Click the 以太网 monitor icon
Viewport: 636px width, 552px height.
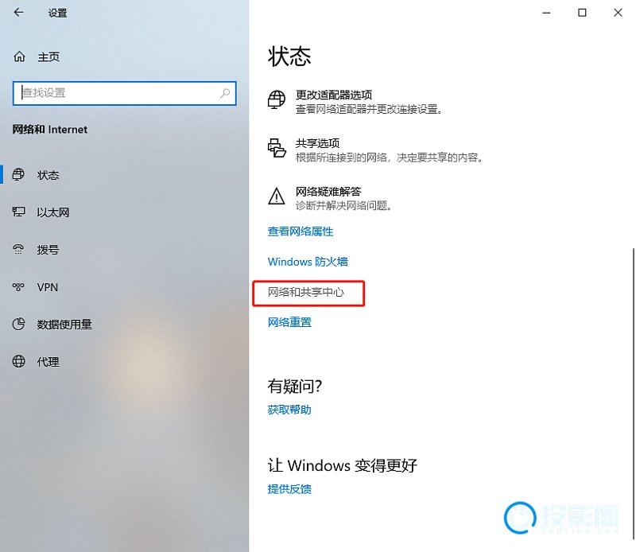tap(18, 212)
